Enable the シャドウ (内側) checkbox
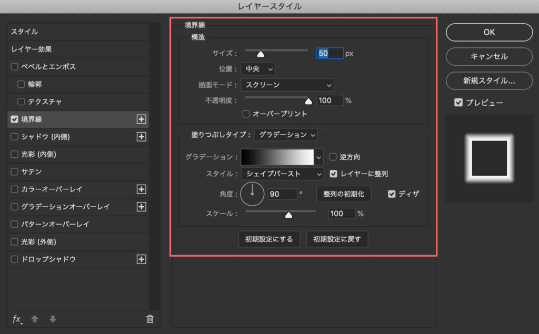 click(x=14, y=137)
